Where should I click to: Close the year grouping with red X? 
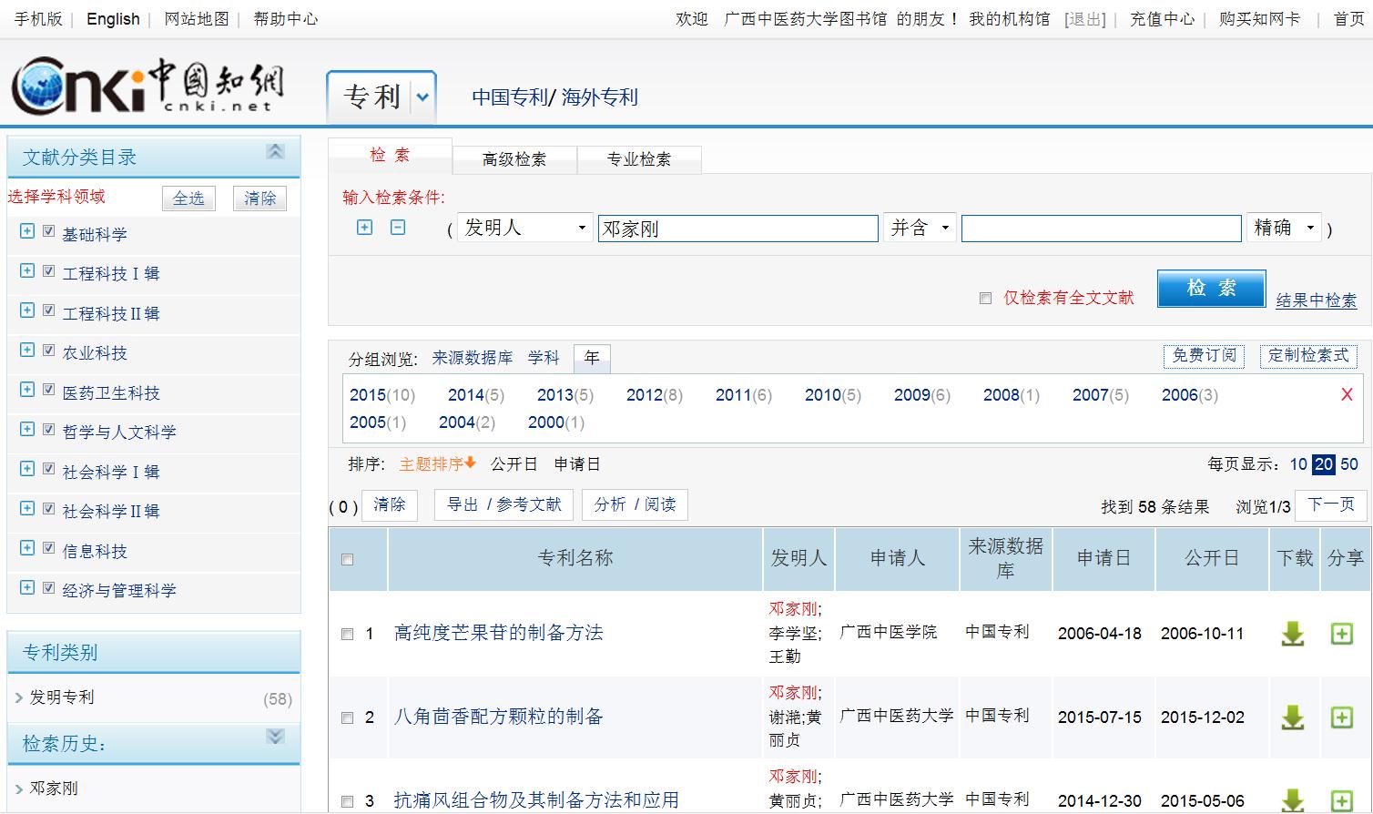tap(1347, 394)
